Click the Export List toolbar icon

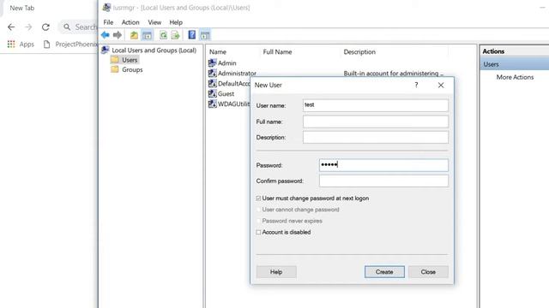coord(175,35)
